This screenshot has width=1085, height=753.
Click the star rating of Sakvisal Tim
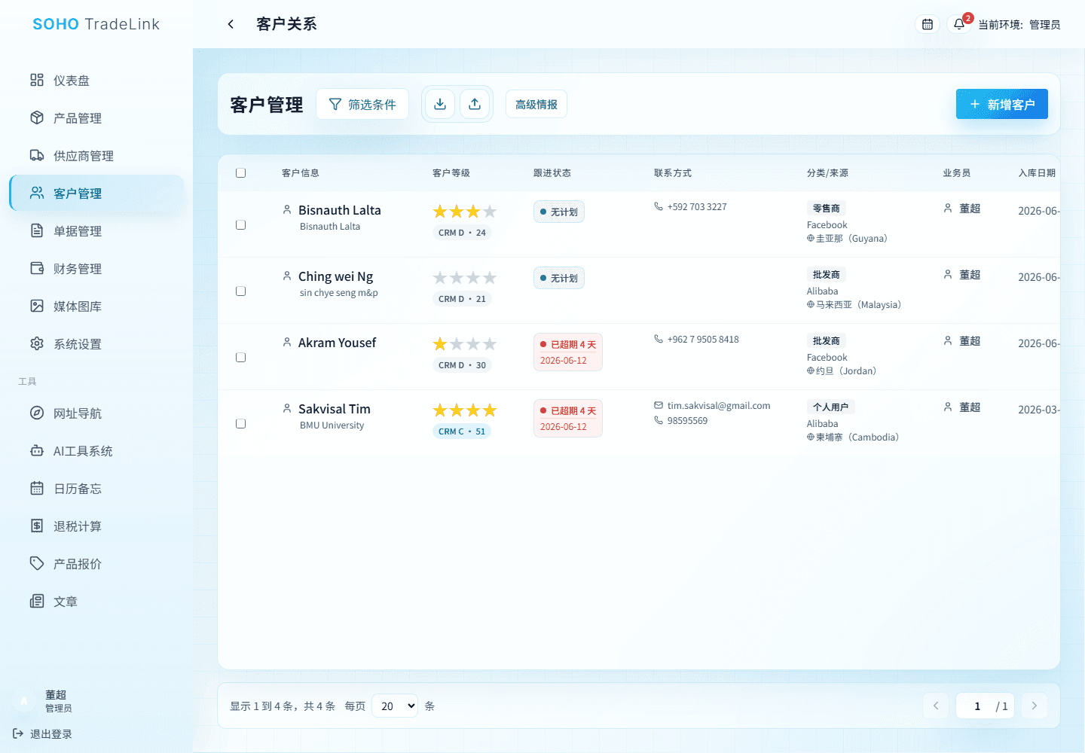[x=465, y=410]
